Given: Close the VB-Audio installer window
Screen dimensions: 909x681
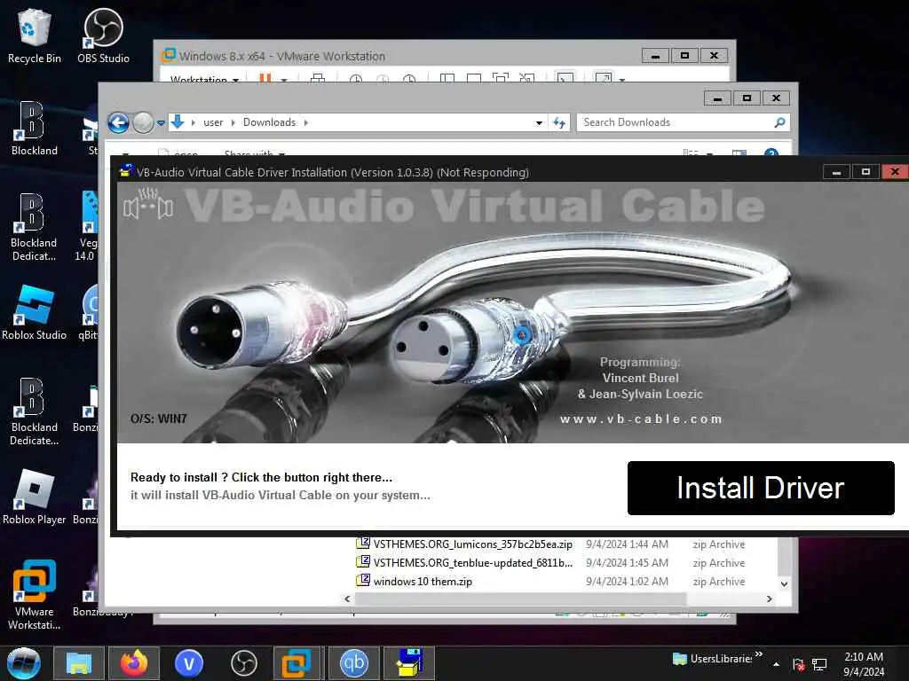Looking at the screenshot, I should 895,171.
